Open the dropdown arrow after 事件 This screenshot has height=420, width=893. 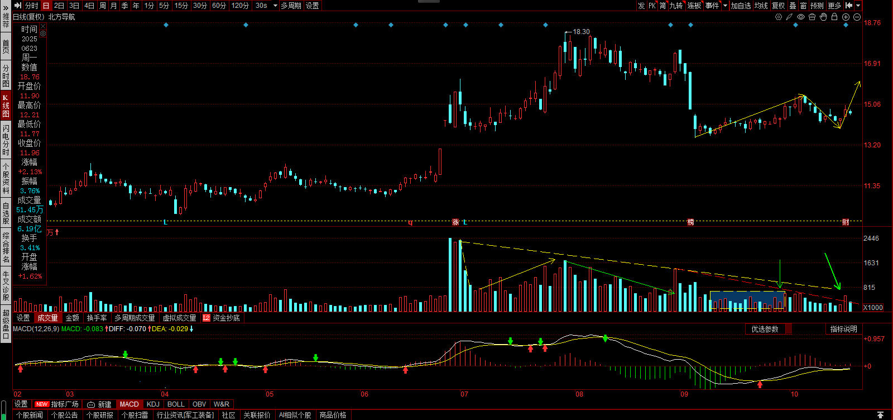(x=726, y=6)
